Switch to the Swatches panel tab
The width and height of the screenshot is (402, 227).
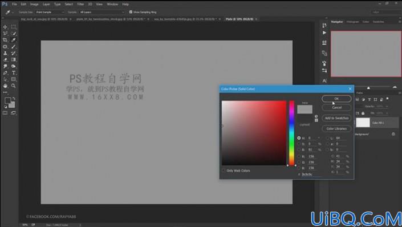378,22
